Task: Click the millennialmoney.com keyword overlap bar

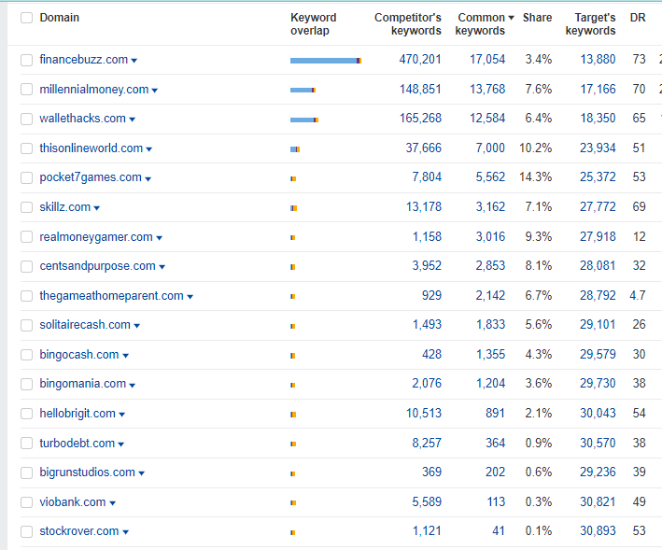Action: click(x=303, y=90)
